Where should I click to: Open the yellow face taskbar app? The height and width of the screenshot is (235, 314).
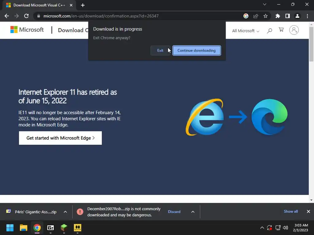point(78,228)
